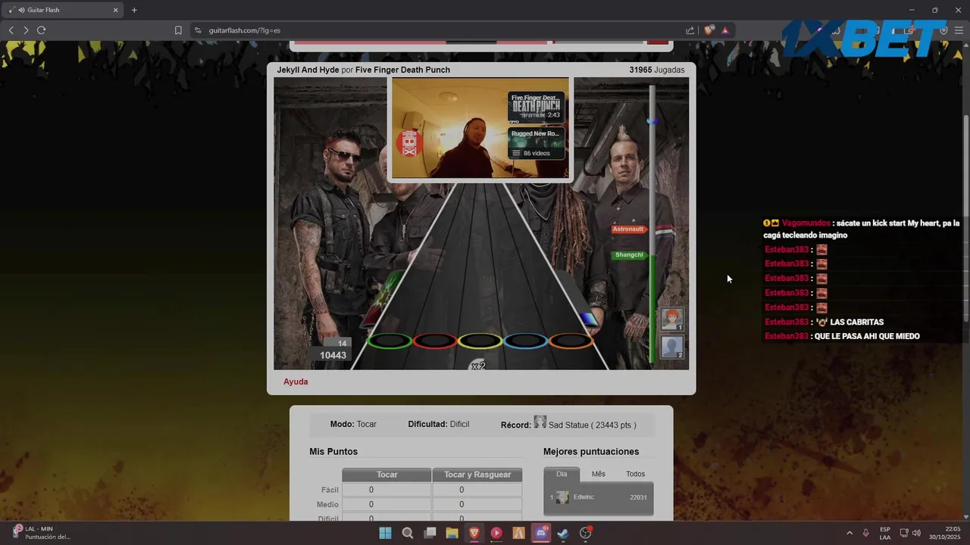This screenshot has width=970, height=545.
Task: Hit the blue fret button
Action: 525,341
